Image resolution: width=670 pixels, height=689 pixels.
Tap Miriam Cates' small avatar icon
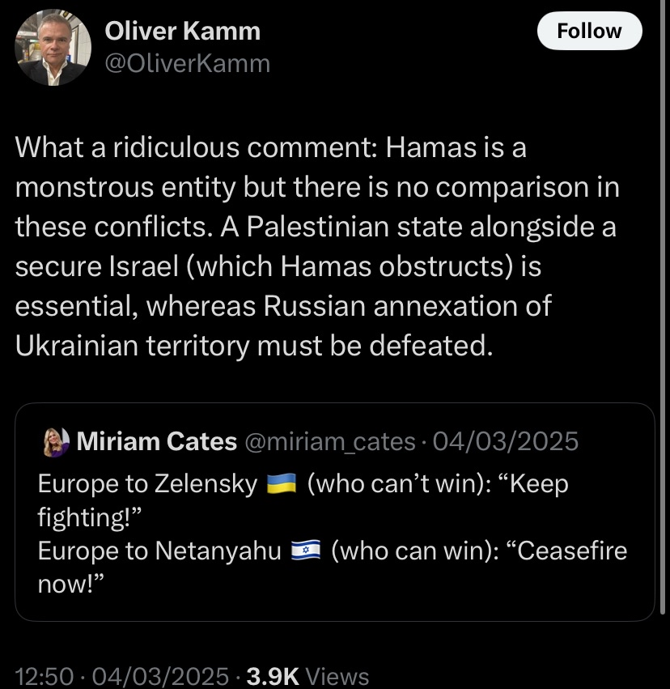[x=56, y=441]
